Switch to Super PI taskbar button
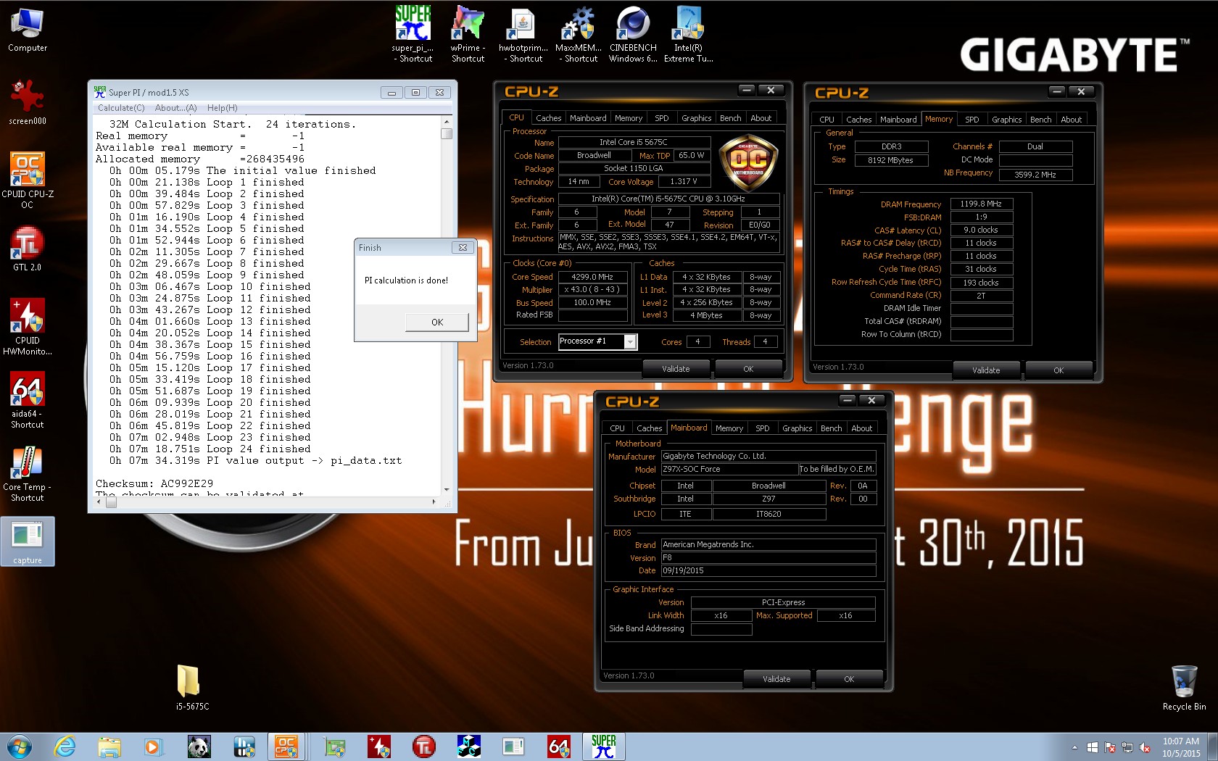 pos(604,747)
